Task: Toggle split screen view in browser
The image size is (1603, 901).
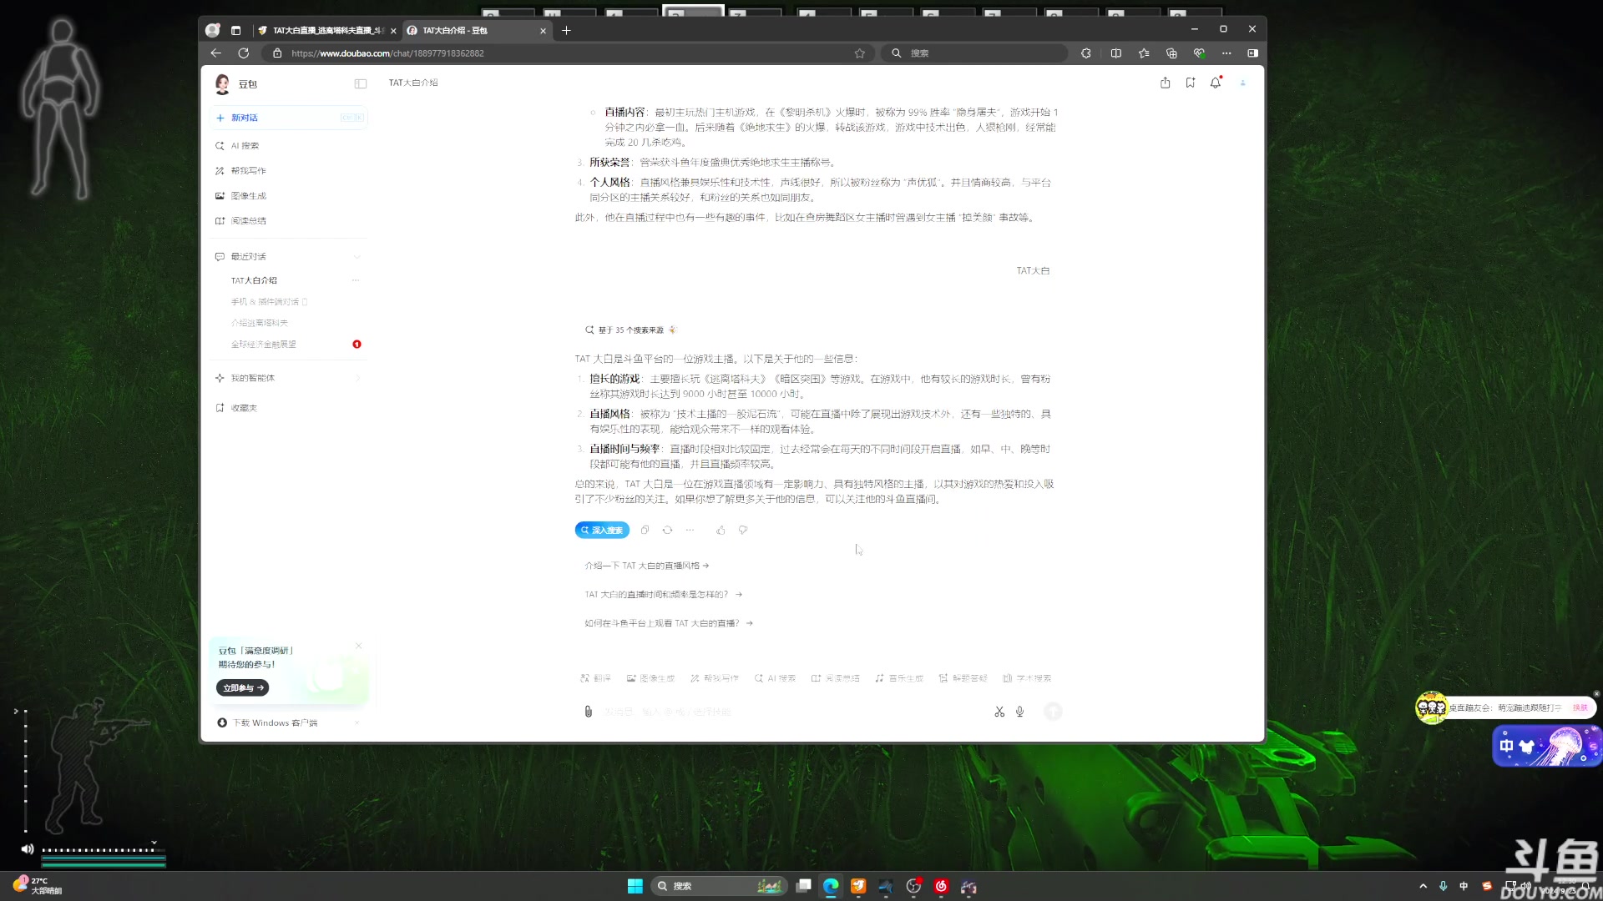Action: [1116, 53]
